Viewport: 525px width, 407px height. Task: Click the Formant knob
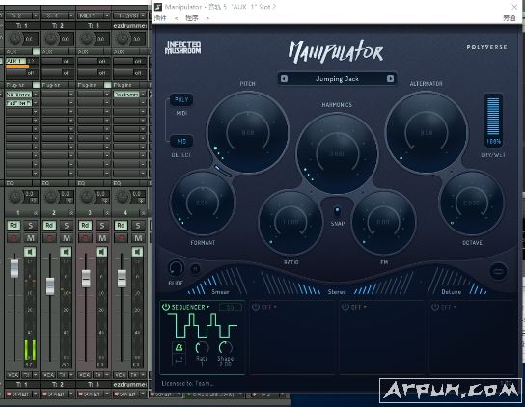(x=203, y=203)
